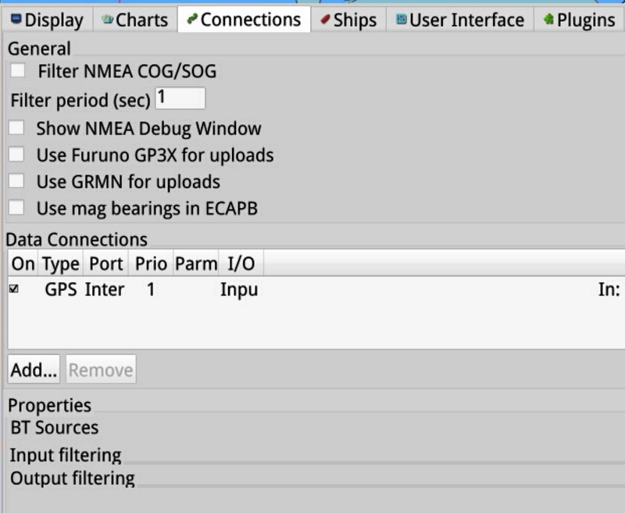
Task: Toggle Use mag bearings in ECAPB
Action: (x=16, y=207)
